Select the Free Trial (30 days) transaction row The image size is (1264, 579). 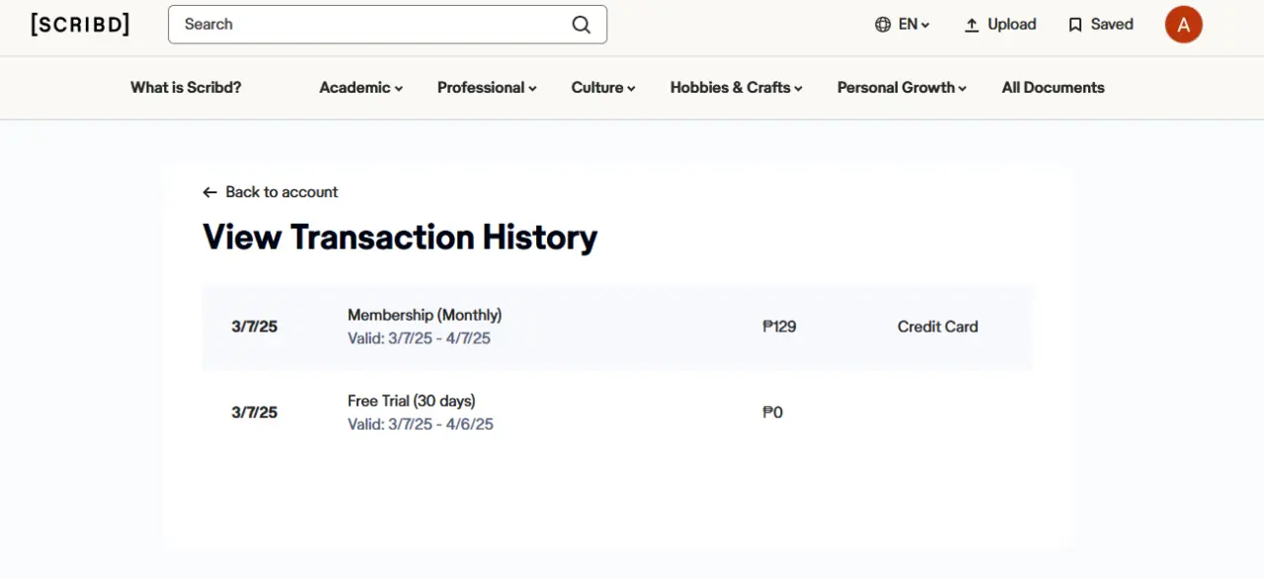(617, 413)
